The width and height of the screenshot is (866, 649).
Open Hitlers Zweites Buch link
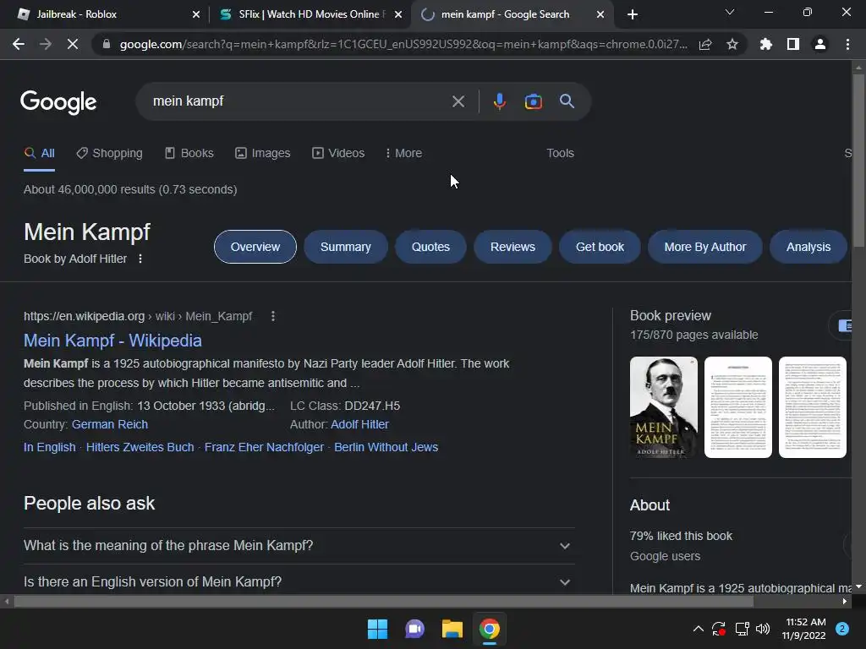click(x=140, y=447)
